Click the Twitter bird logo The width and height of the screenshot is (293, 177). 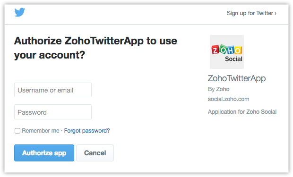pos(20,12)
